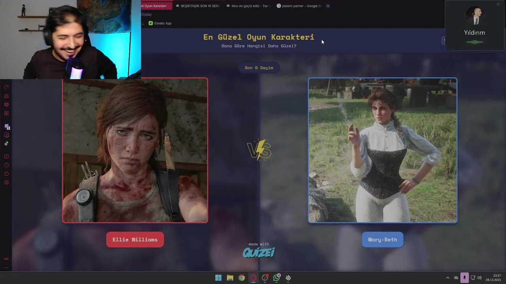Screen dimensions: 506x284
Task: Switch to Mcu en güçlü kötü tab
Action: (248, 6)
